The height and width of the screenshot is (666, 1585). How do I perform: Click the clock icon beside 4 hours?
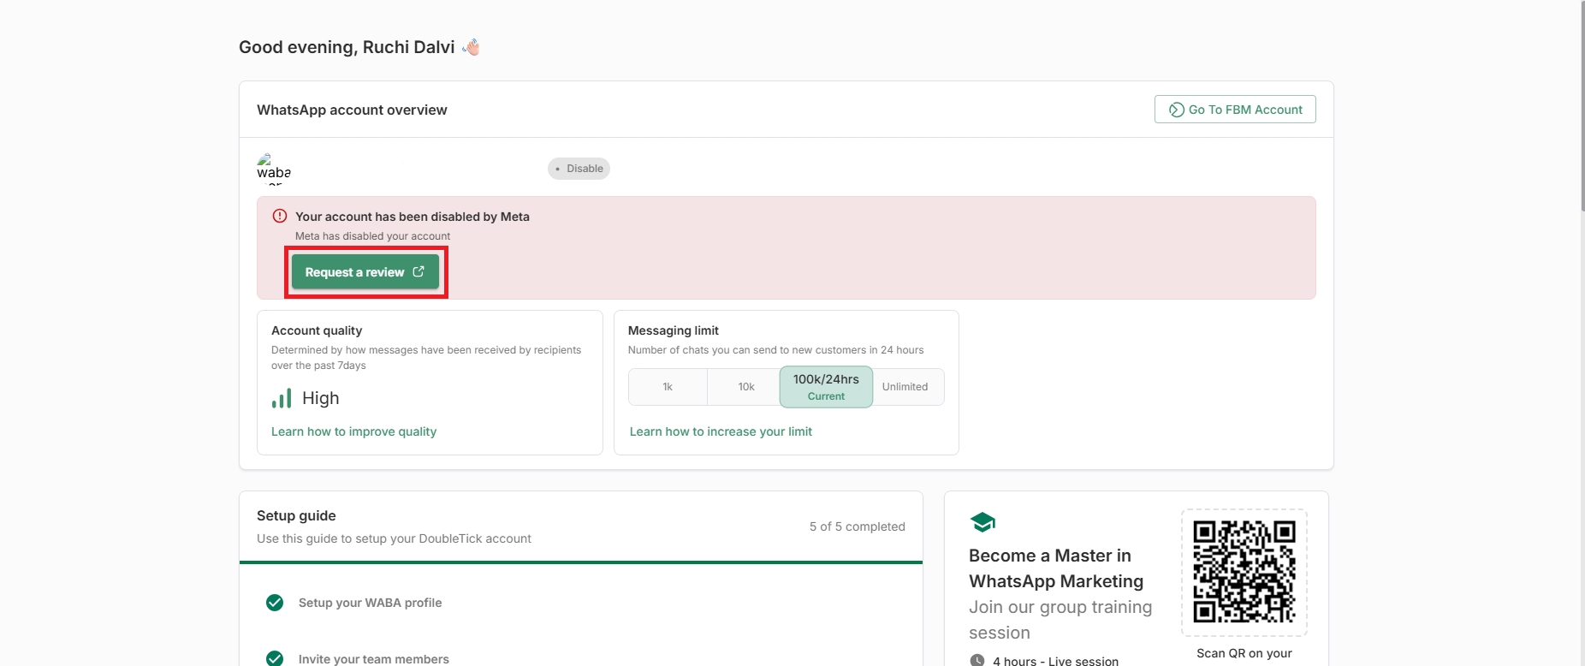pyautogui.click(x=977, y=660)
